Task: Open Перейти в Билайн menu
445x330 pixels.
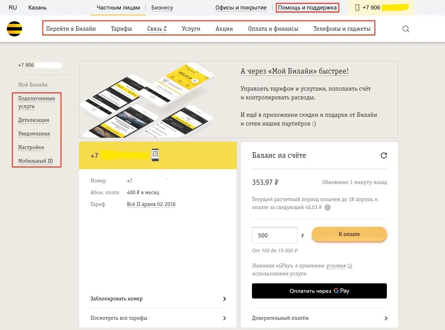Action: click(71, 28)
